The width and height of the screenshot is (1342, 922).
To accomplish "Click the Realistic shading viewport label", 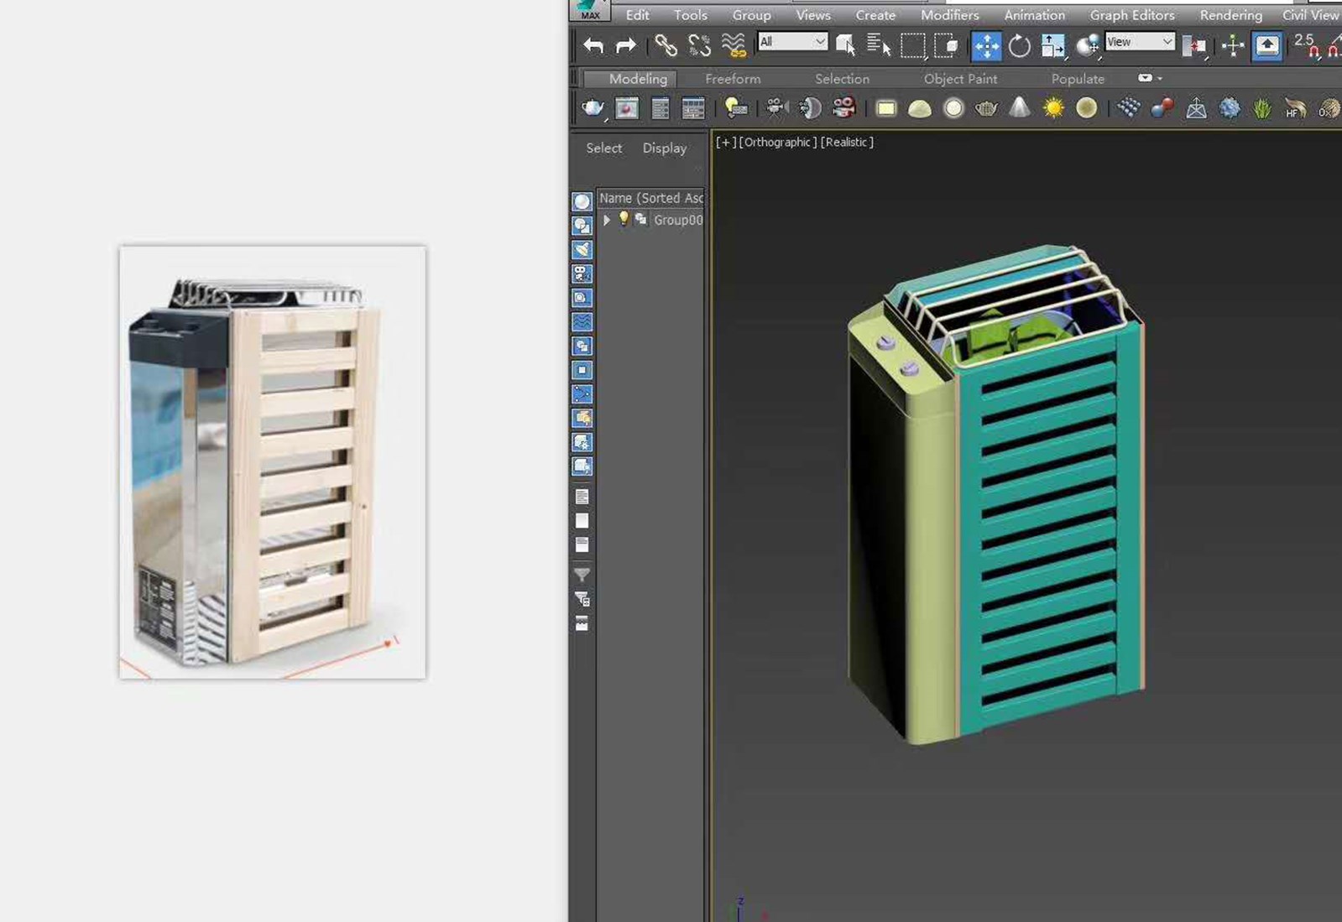I will (847, 143).
